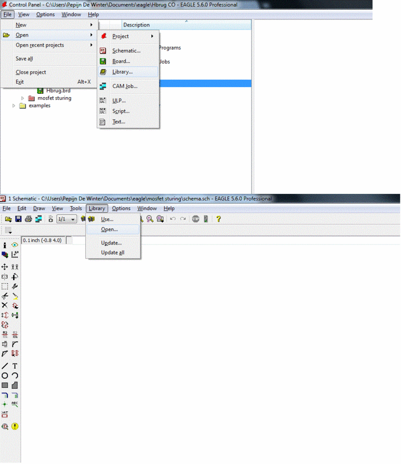The image size is (401, 464).
Task: Select the Junction tool
Action: (5, 404)
